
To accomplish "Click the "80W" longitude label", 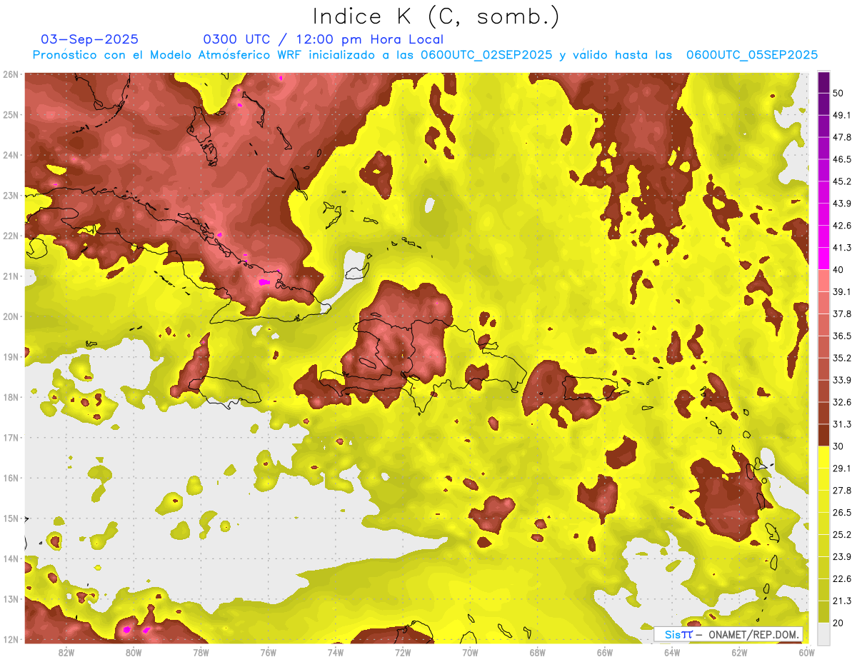I will tap(133, 653).
